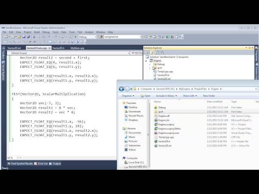
Task: Click the Back arrow in the Explorer window
Action: (x=121, y=89)
